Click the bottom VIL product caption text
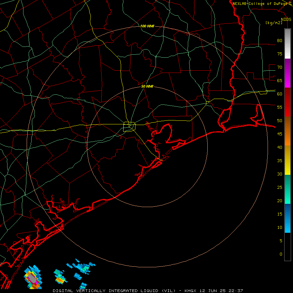The image size is (293, 293). point(148,291)
